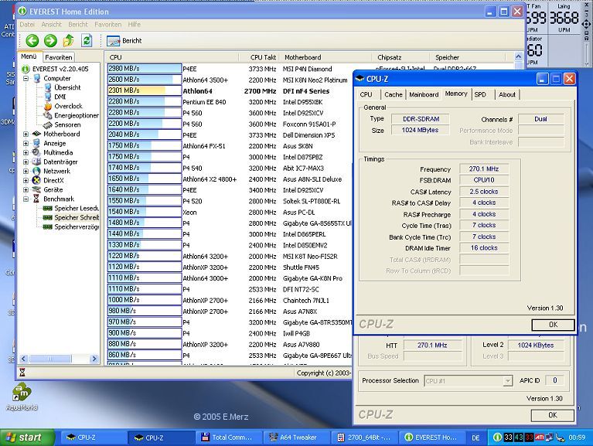Select the Benchmark hourglass icon in tree

point(36,199)
